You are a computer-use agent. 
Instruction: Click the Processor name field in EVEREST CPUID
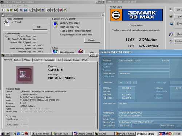tap(139, 61)
